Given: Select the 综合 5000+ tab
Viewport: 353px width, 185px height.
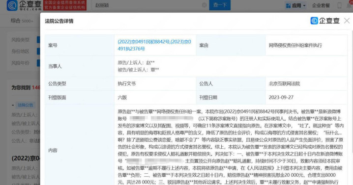Looking at the screenshot, I should (x=22, y=21).
